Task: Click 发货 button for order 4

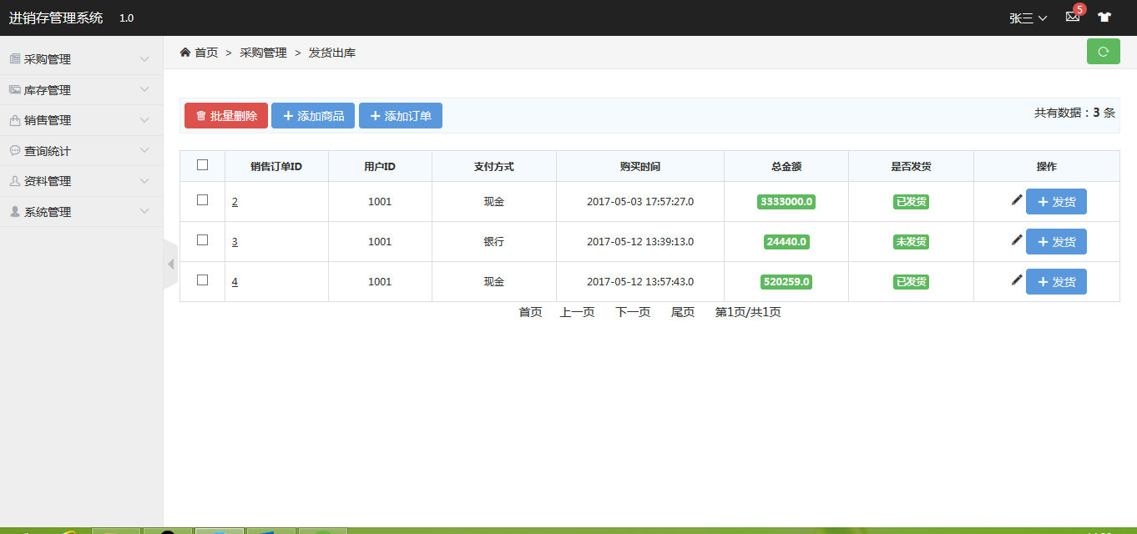Action: tap(1056, 281)
